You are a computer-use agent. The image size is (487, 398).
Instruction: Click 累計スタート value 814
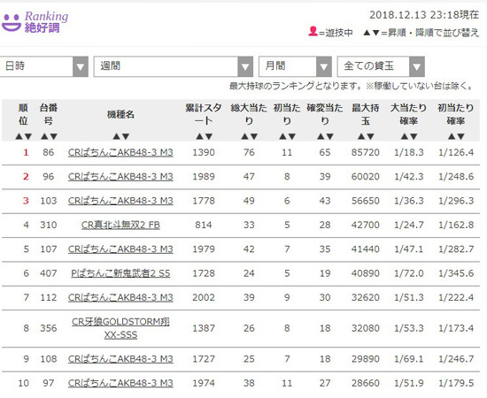pyautogui.click(x=204, y=225)
